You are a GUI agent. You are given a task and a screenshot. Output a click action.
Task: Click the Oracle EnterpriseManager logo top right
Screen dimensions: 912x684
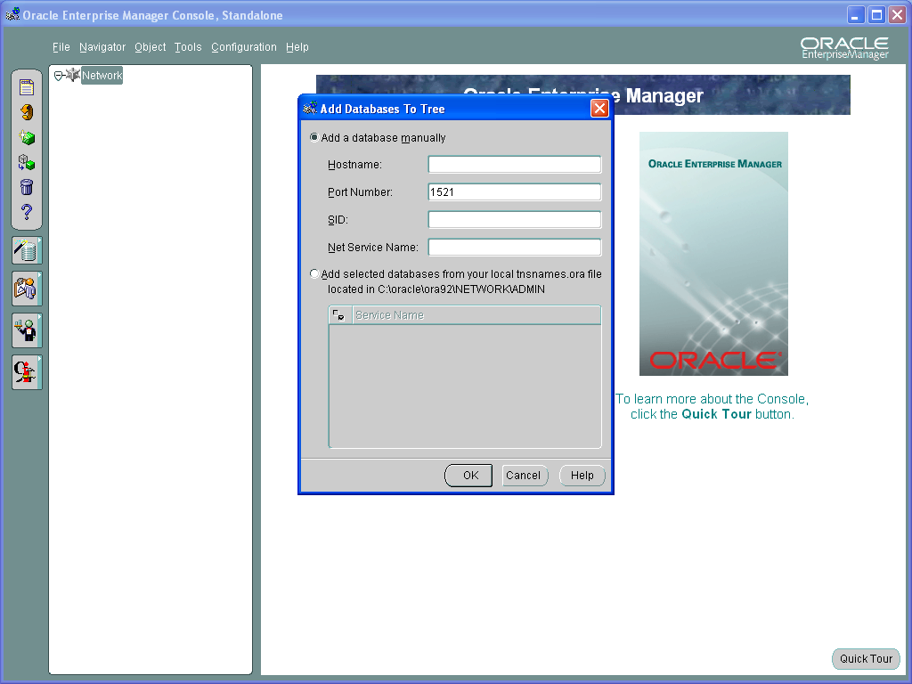[844, 48]
